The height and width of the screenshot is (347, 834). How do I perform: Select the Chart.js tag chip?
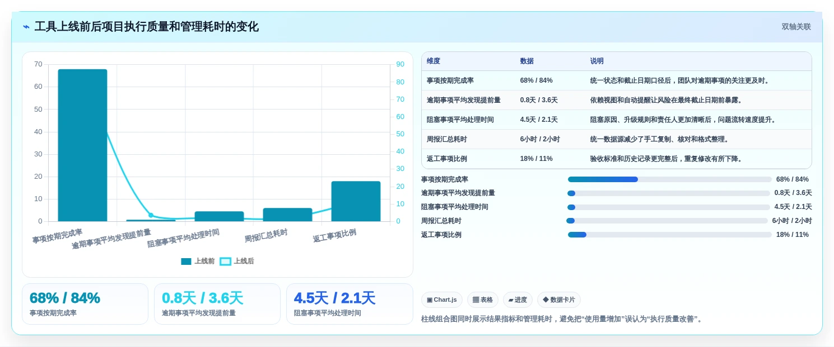[x=442, y=300]
